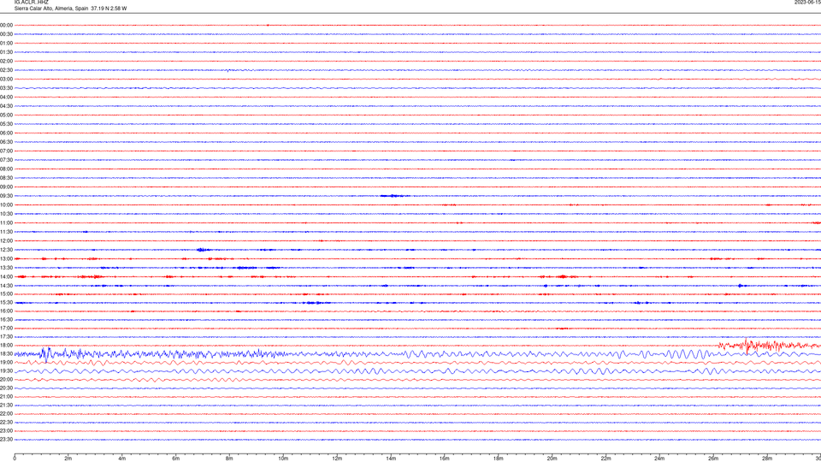Select the 05:00 time label

click(6, 115)
